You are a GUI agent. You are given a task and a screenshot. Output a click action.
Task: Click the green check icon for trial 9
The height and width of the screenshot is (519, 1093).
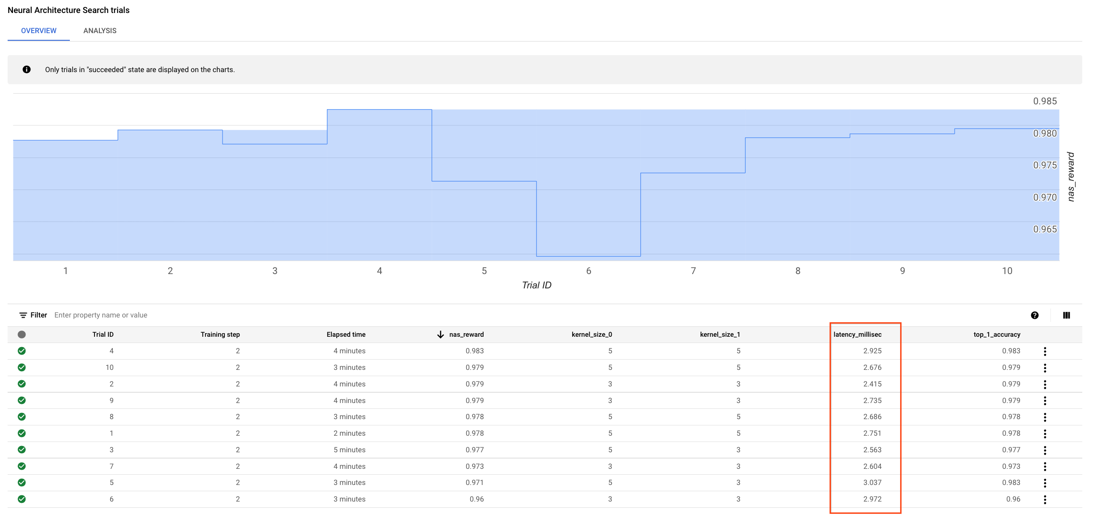[x=21, y=400]
